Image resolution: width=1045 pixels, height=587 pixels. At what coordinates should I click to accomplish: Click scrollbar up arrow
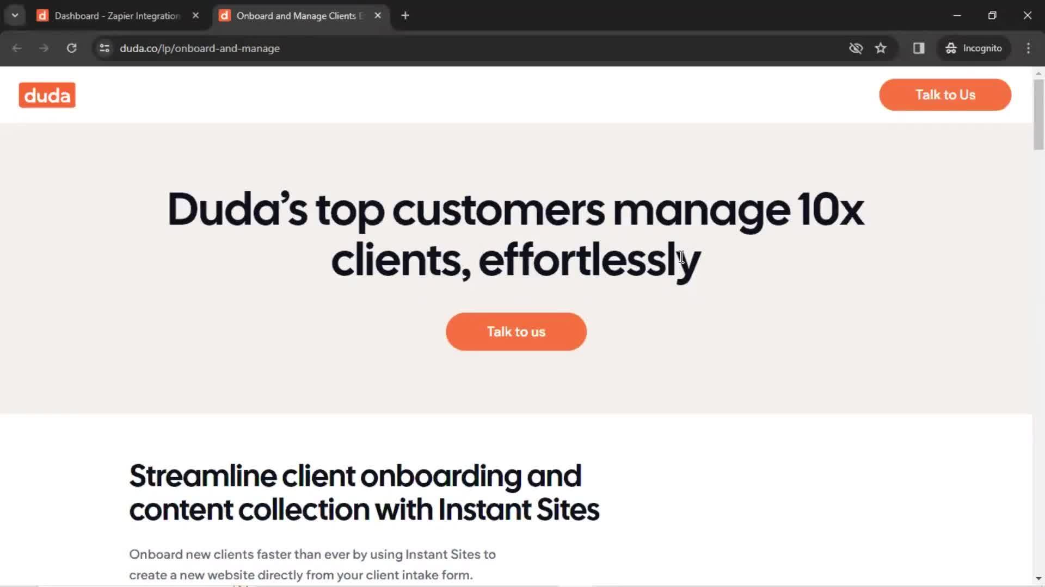click(x=1038, y=73)
